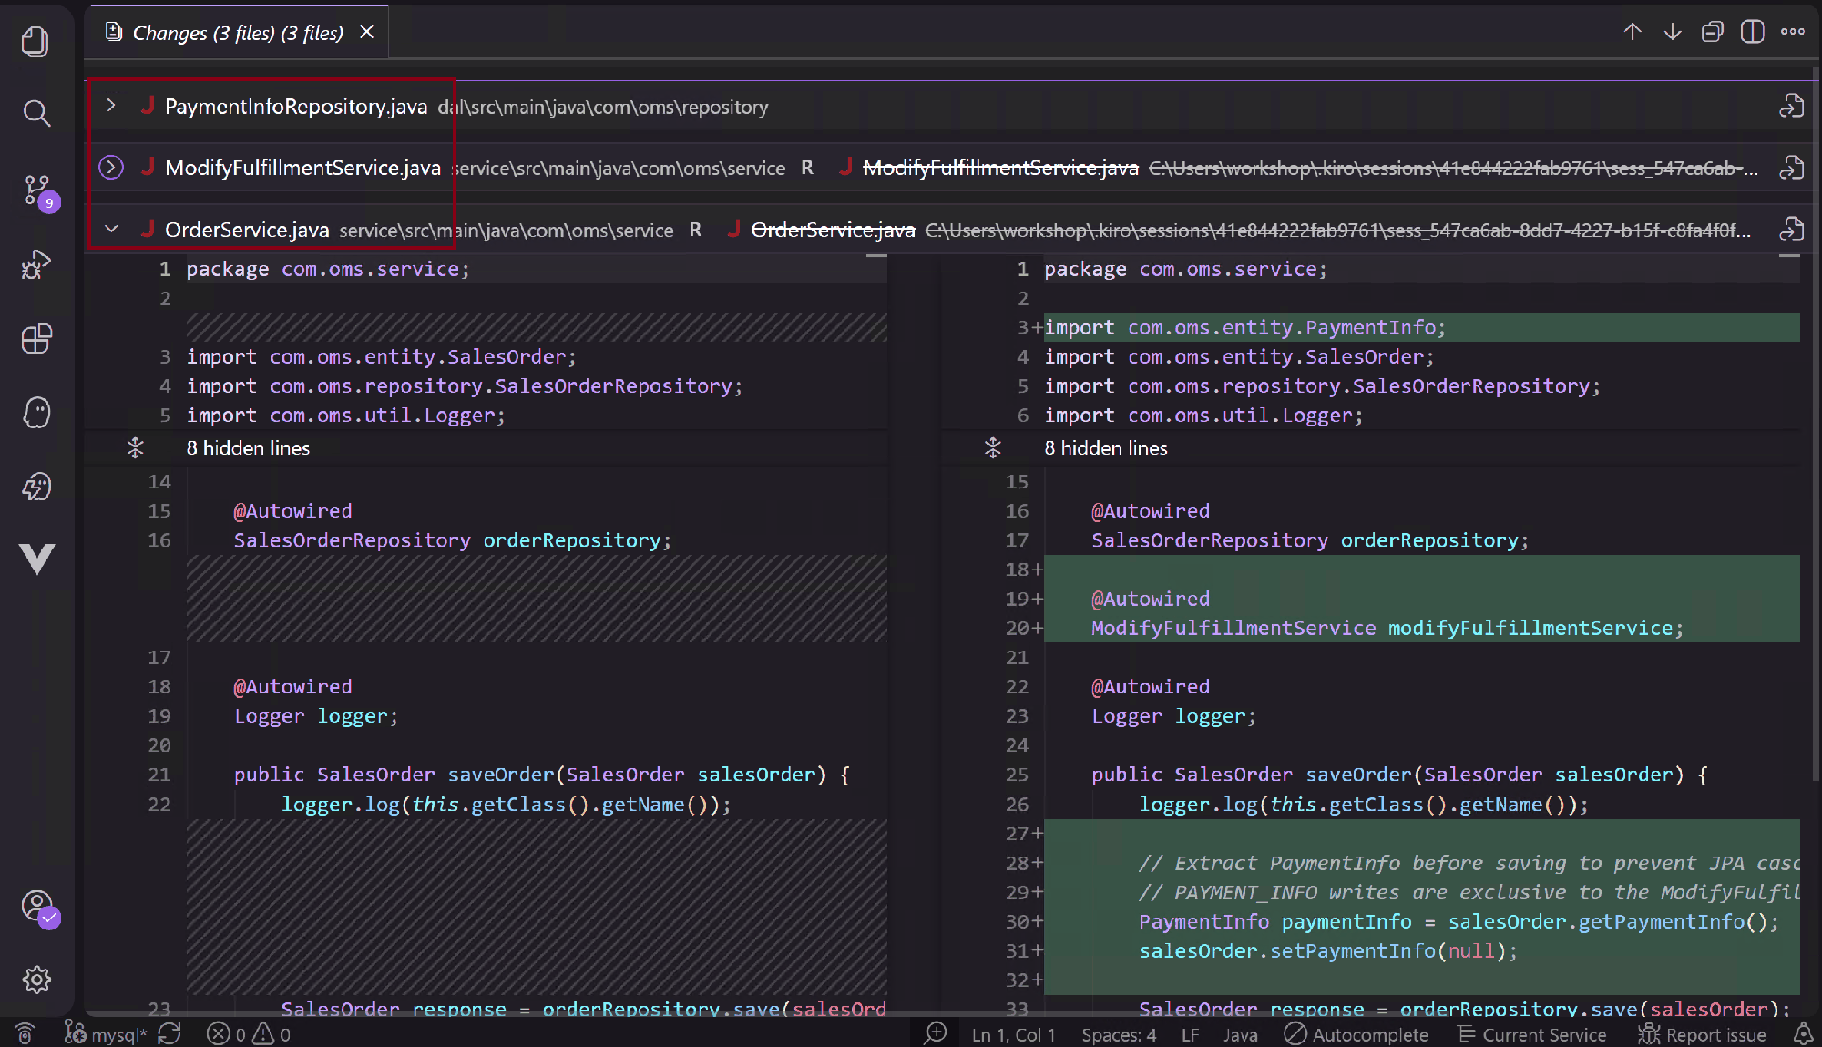Screen dimensions: 1822x1047
Task: Collapse all diff editors icon
Action: click(1713, 32)
